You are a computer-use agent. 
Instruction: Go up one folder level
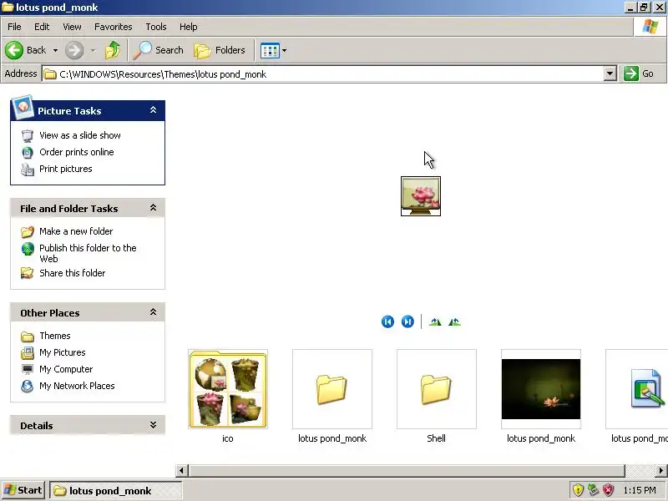pyautogui.click(x=113, y=50)
